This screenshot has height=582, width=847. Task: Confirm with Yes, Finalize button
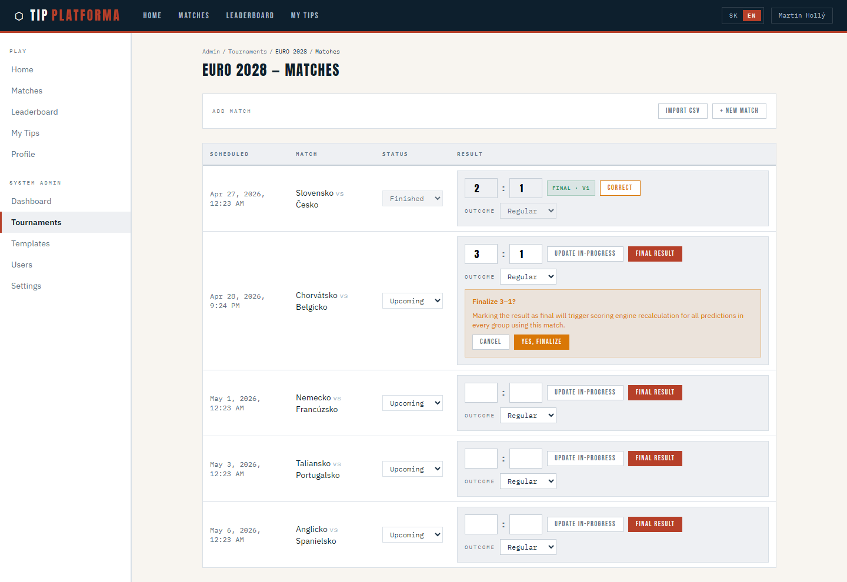coord(541,342)
